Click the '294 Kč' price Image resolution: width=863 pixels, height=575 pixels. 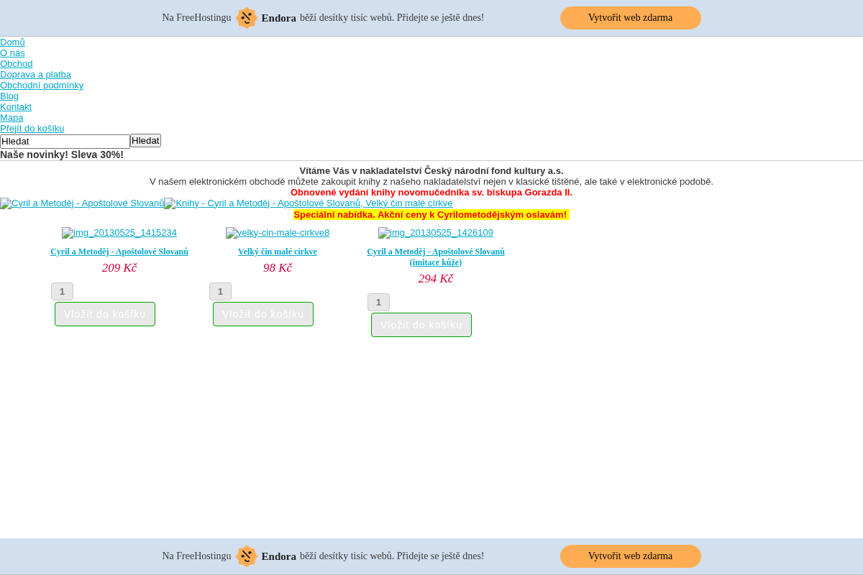[x=436, y=279]
